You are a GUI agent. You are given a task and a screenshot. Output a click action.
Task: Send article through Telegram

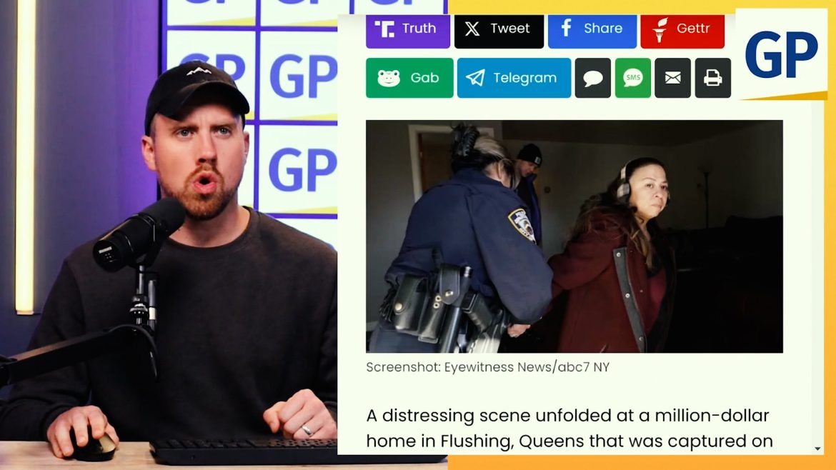[514, 78]
